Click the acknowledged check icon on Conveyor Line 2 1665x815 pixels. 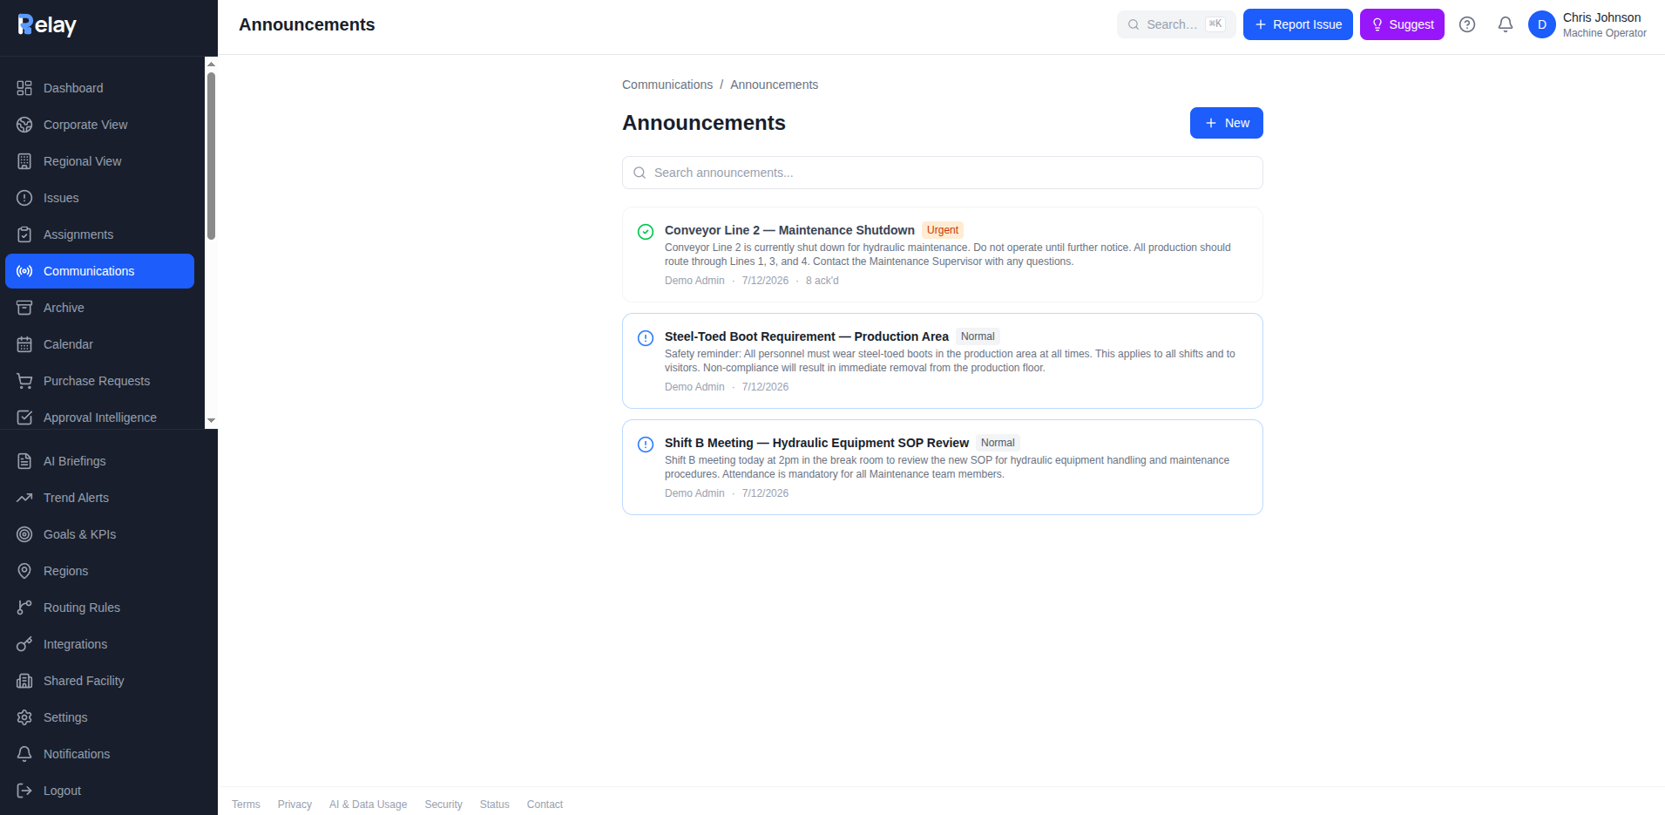click(646, 232)
